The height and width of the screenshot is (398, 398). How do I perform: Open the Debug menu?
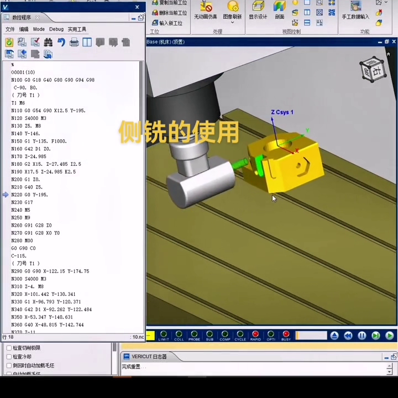pyautogui.click(x=56, y=29)
